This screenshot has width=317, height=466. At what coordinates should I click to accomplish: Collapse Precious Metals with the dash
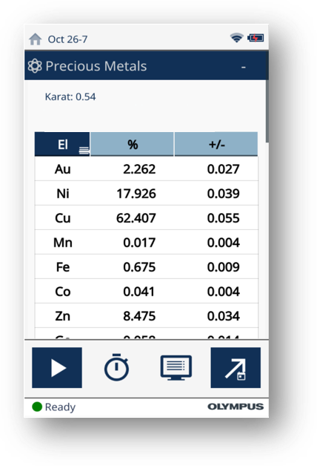coord(244,68)
